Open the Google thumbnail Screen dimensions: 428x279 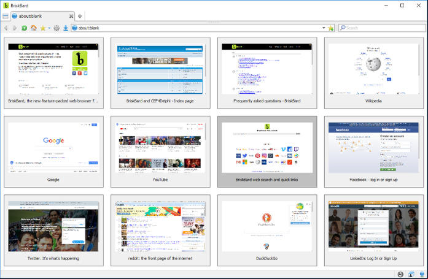tap(53, 151)
